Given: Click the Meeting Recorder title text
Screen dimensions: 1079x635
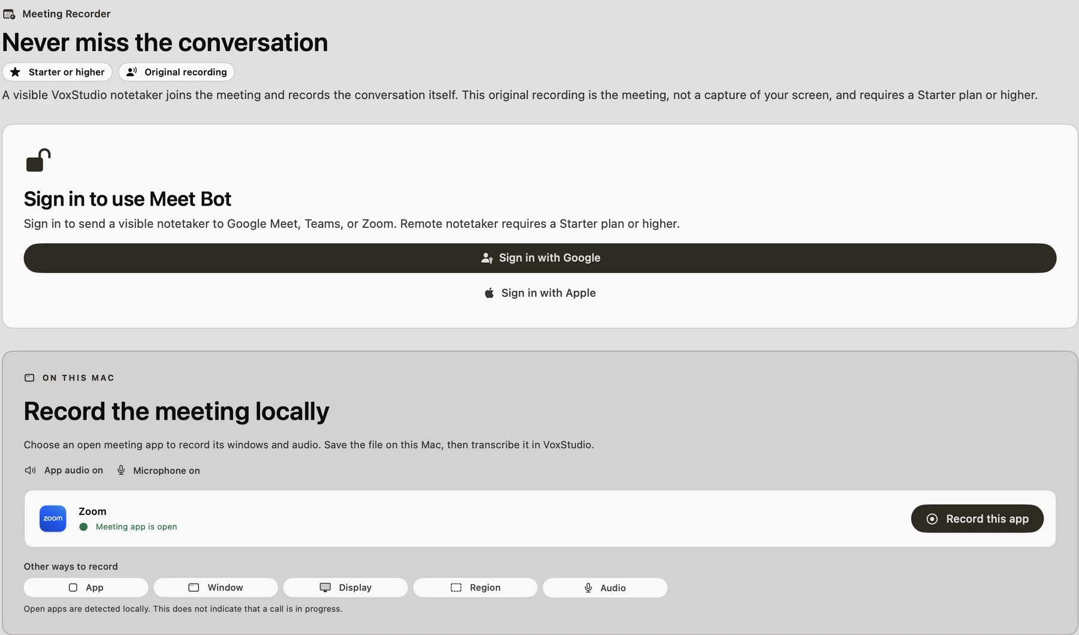Looking at the screenshot, I should click(x=67, y=14).
